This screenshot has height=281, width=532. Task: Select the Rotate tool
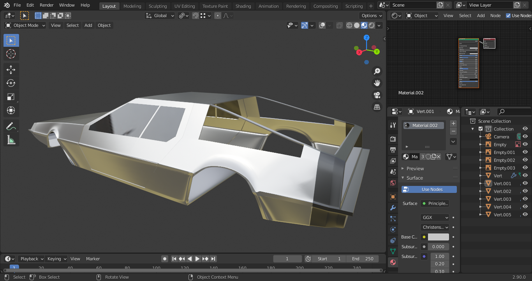click(11, 83)
